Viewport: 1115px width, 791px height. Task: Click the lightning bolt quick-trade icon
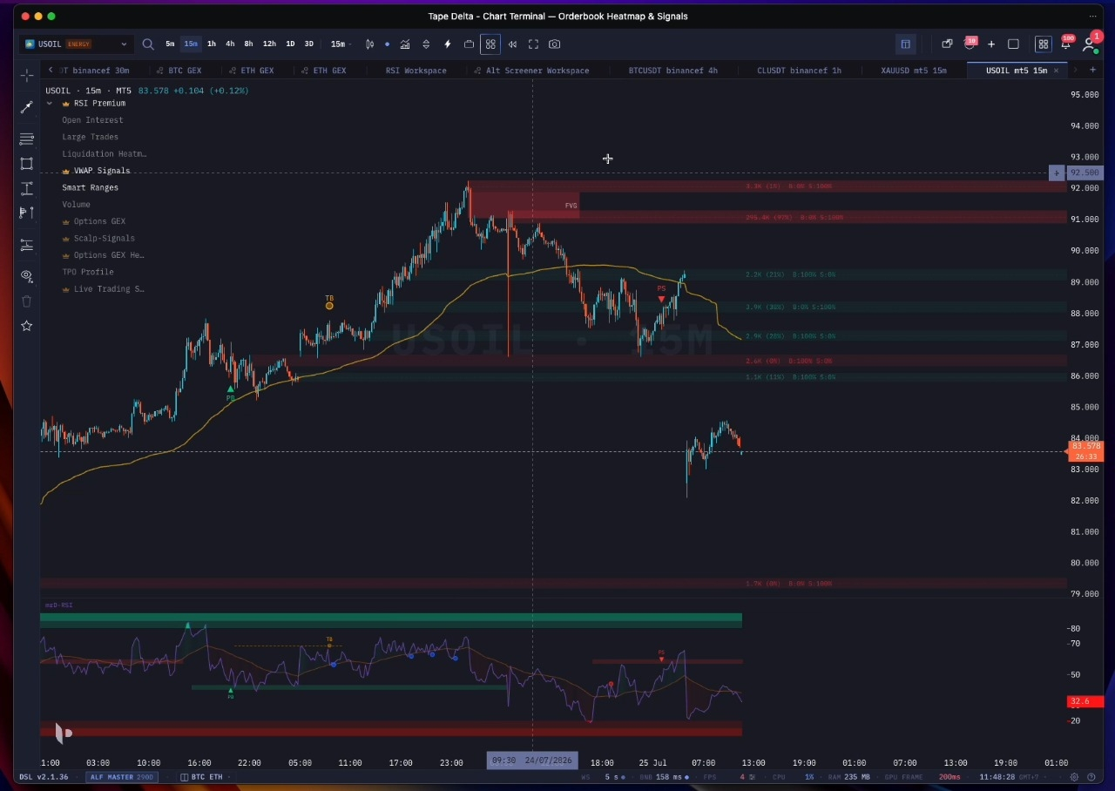click(x=448, y=44)
